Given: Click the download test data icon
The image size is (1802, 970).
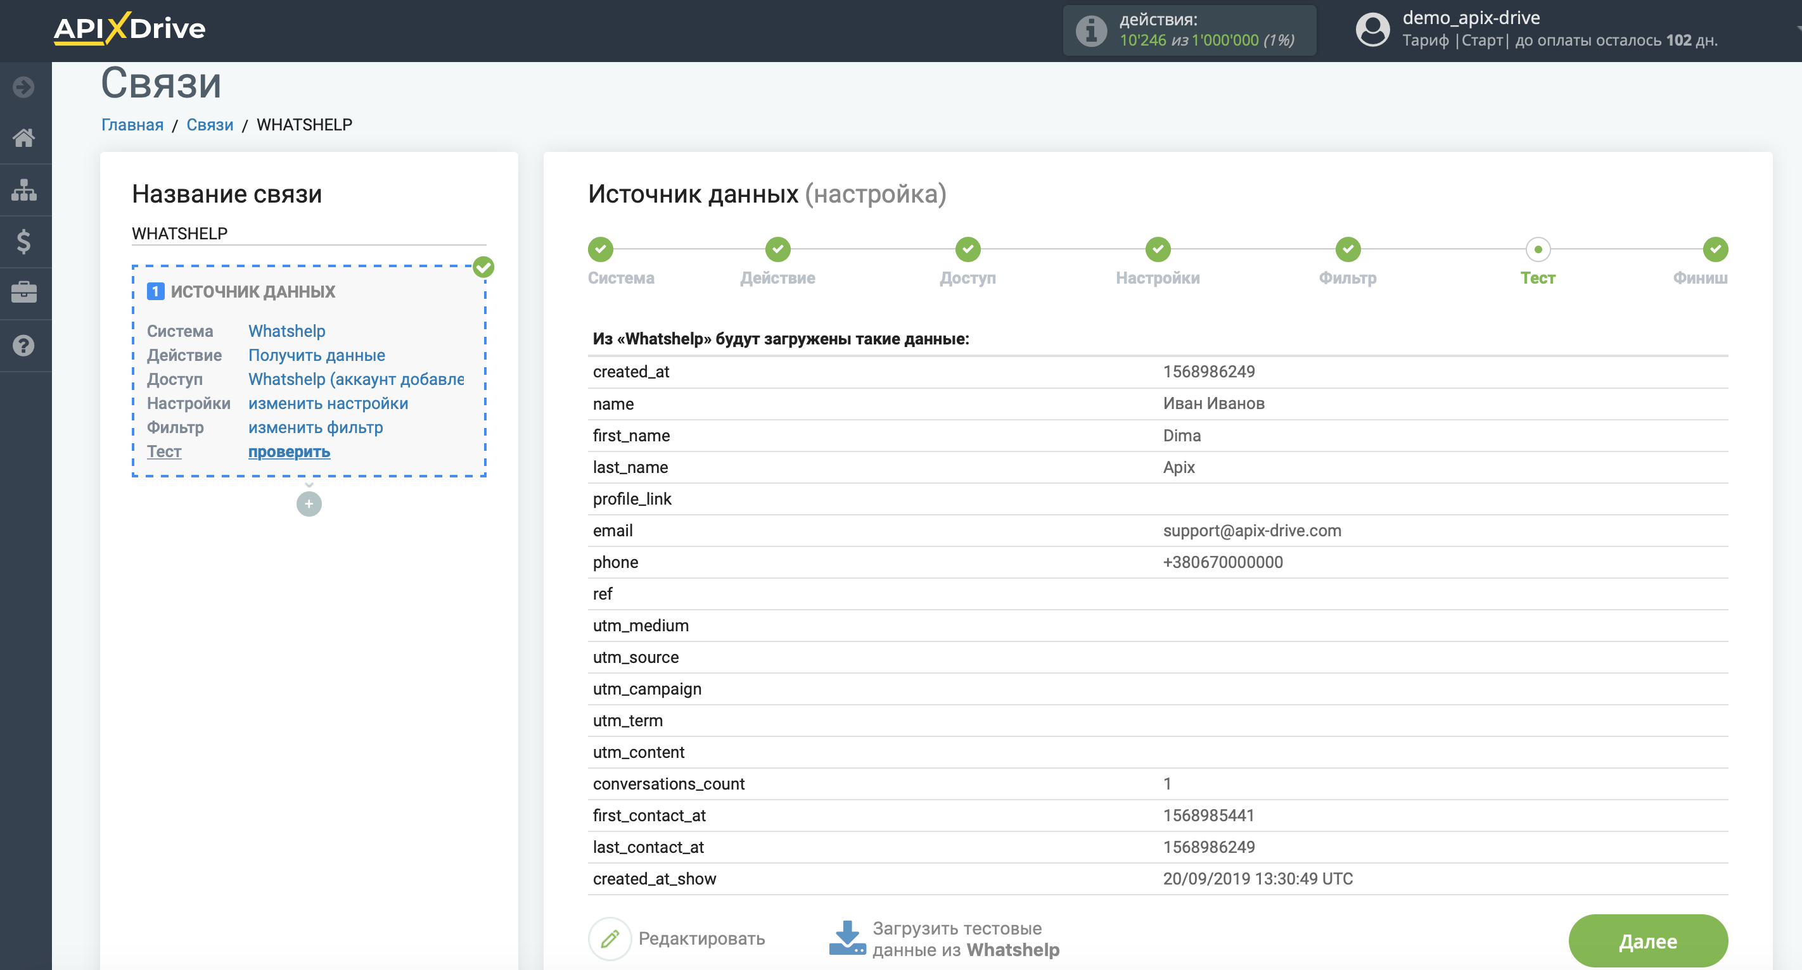Looking at the screenshot, I should (847, 938).
